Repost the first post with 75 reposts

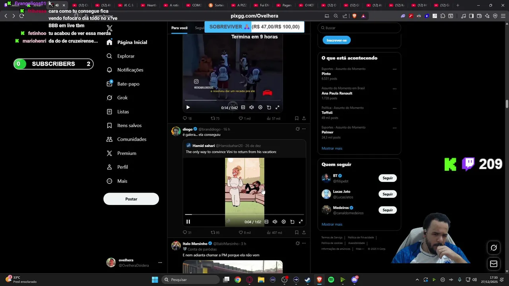(215, 118)
